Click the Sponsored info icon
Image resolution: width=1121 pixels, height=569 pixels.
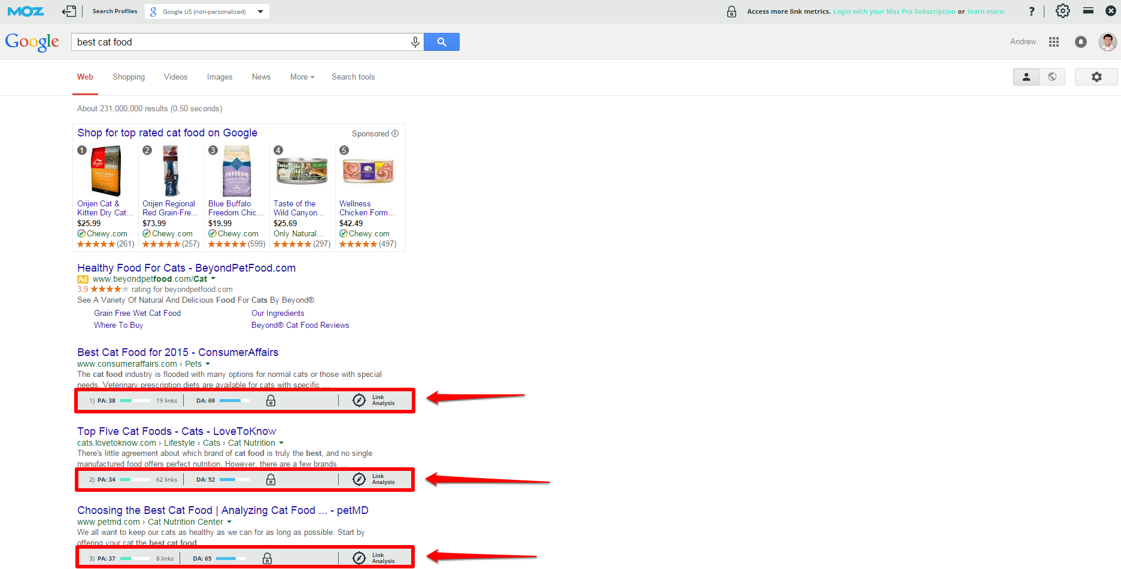coord(395,133)
